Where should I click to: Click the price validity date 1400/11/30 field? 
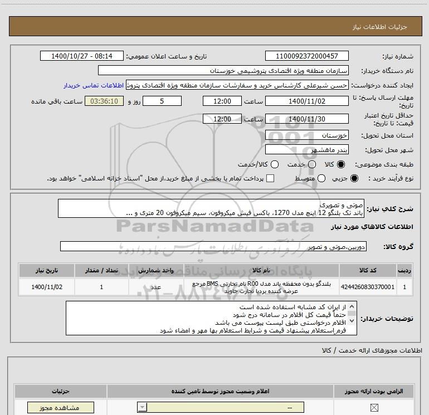[x=306, y=119]
